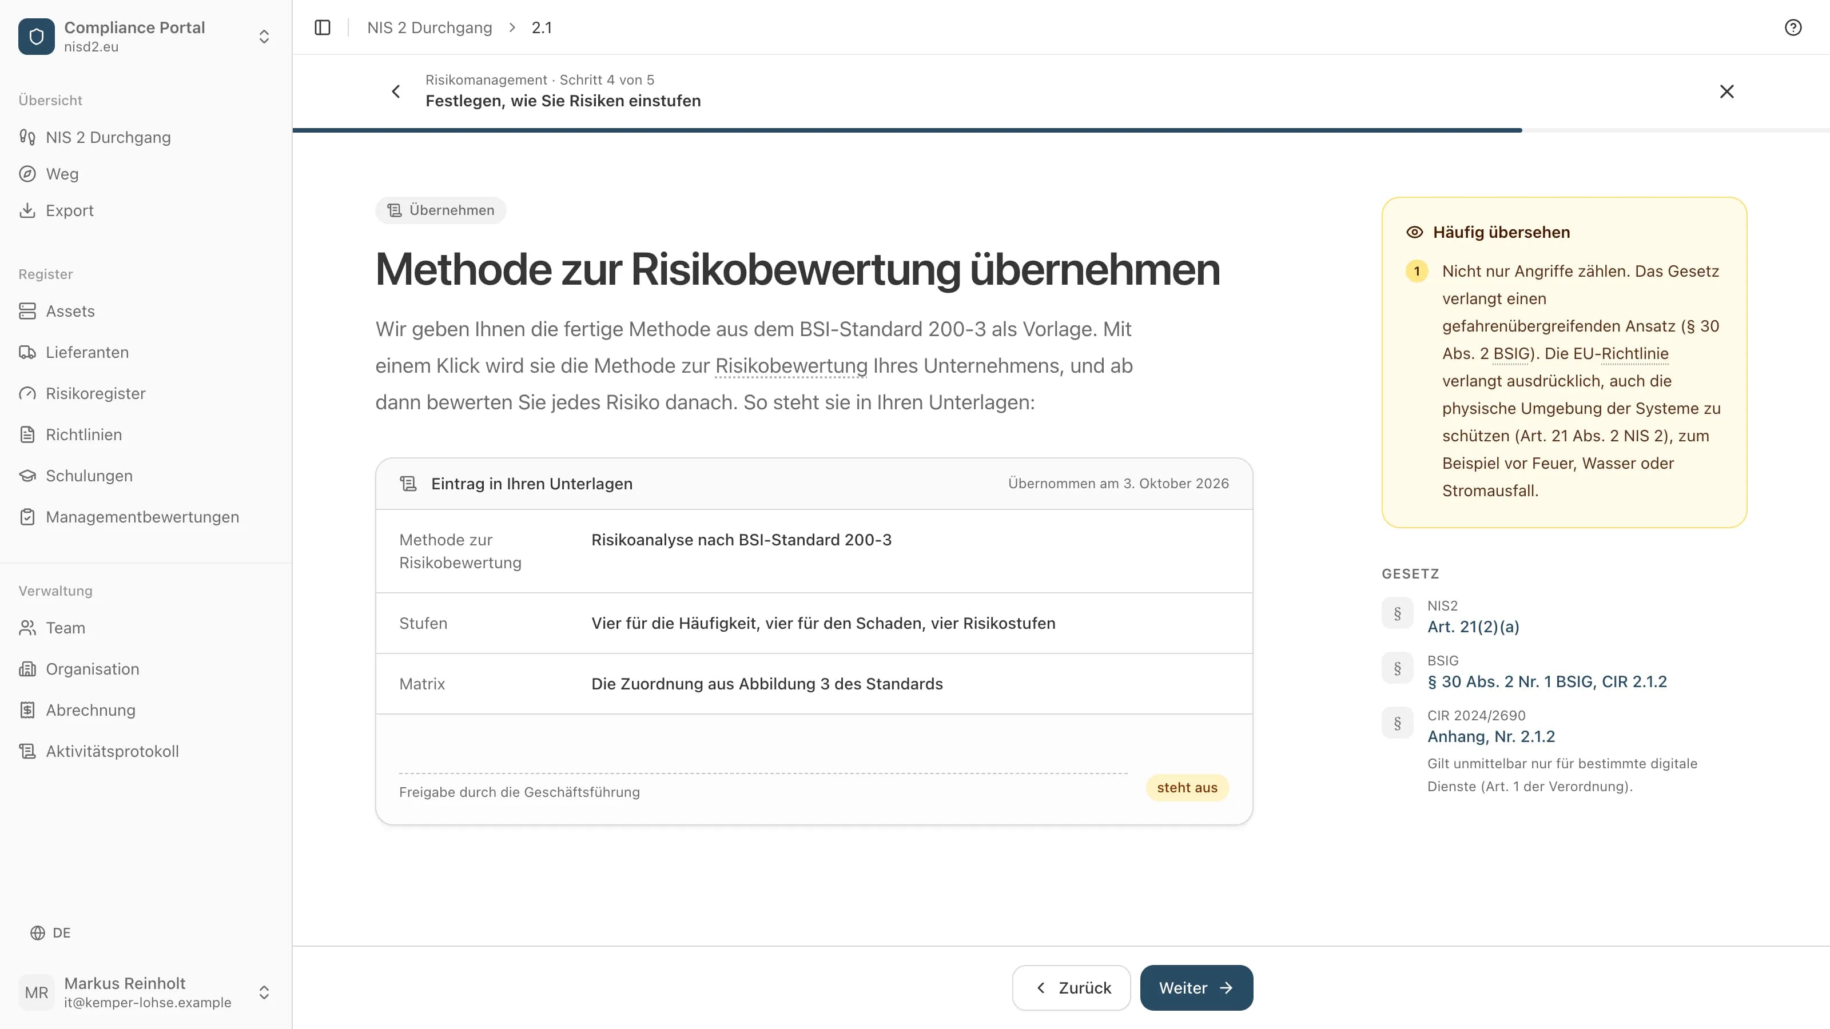Open NIS 2 Durchgang in sidebar
Image resolution: width=1830 pixels, height=1029 pixels.
point(108,137)
